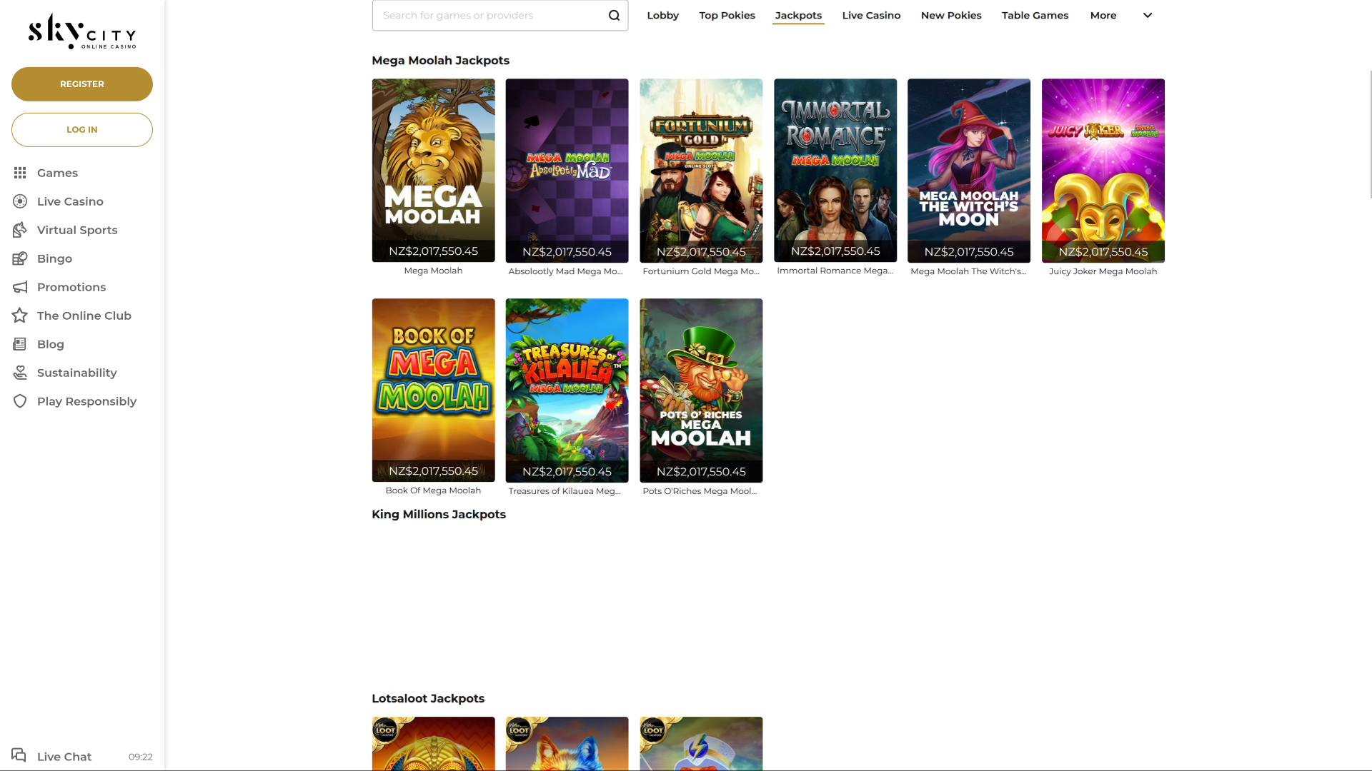Switch to the Top Pokies tab
The image size is (1372, 771).
pyautogui.click(x=727, y=15)
